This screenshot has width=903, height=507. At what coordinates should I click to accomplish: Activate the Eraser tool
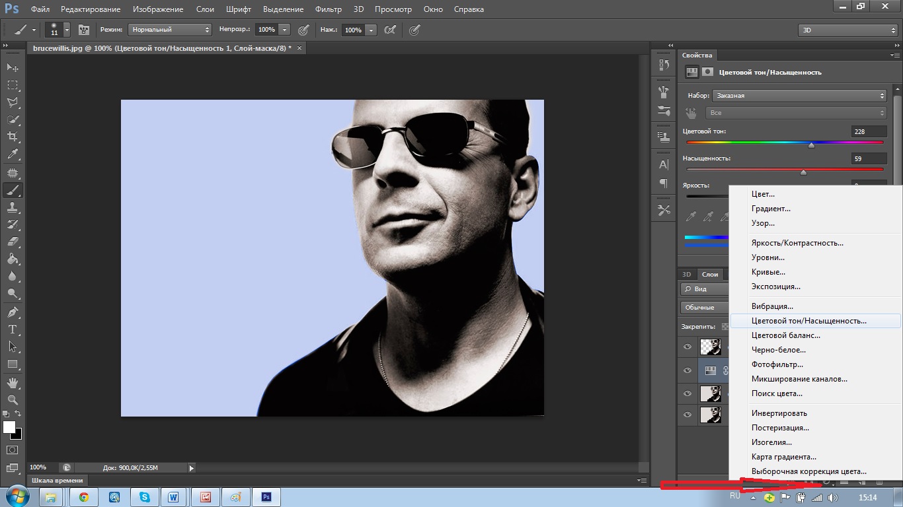click(x=13, y=242)
